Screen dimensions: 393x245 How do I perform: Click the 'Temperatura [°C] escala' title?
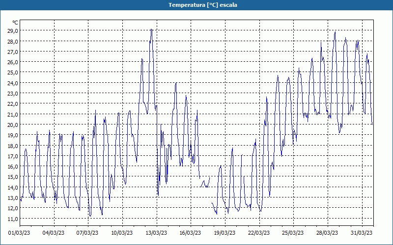tap(203, 5)
